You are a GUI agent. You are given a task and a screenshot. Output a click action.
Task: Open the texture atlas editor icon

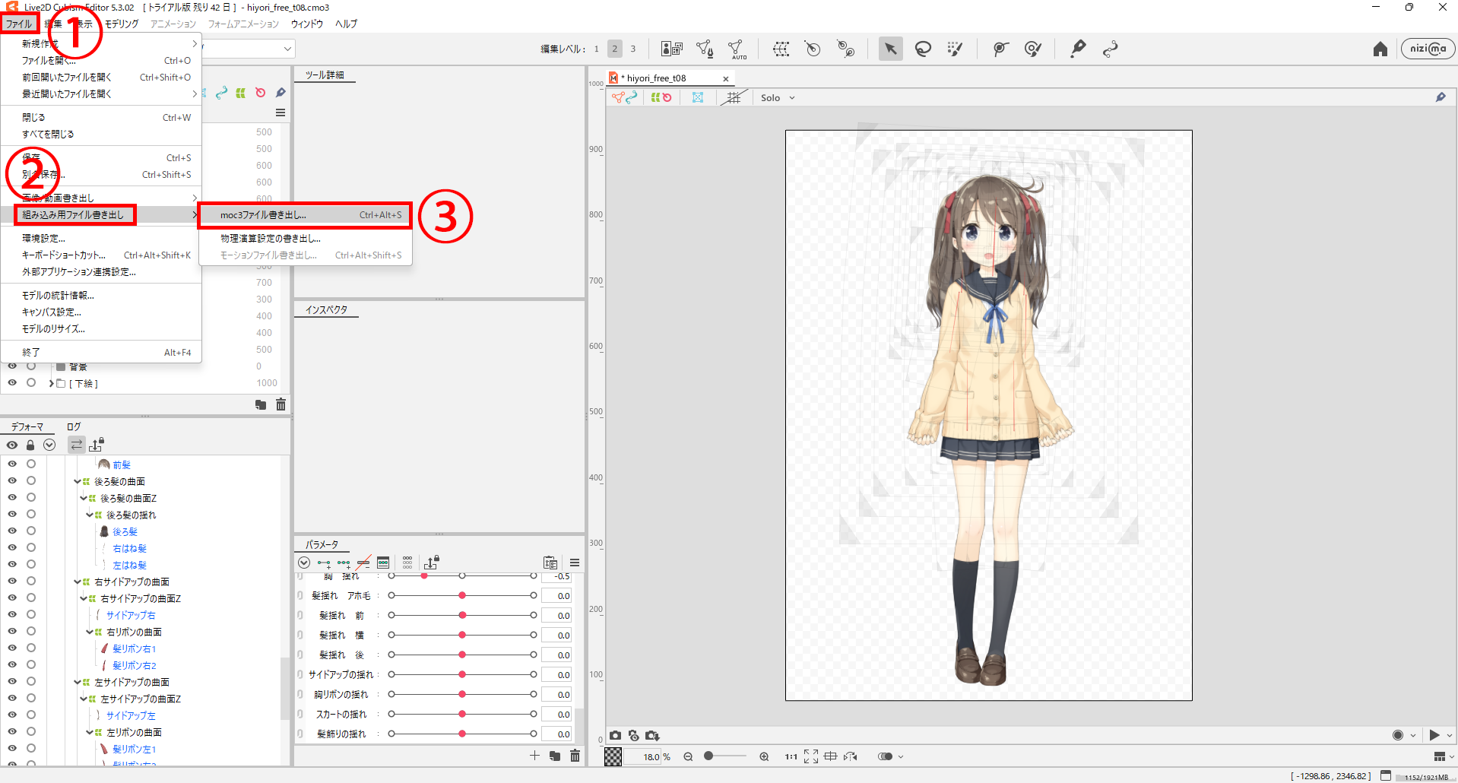672,49
